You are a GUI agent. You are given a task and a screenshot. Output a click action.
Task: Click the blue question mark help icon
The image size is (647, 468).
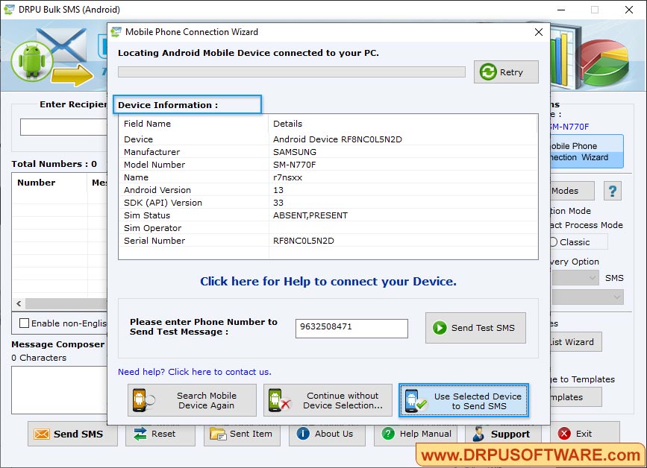click(x=612, y=191)
